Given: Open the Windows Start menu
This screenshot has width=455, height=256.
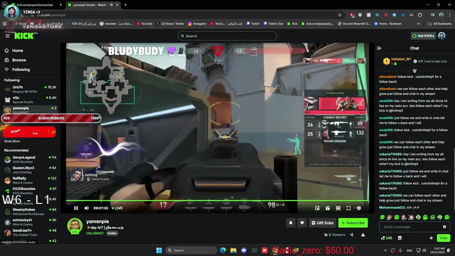Looking at the screenshot, I should pyautogui.click(x=159, y=250).
